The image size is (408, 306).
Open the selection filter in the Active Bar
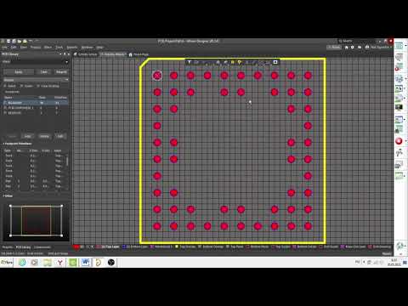190,62
